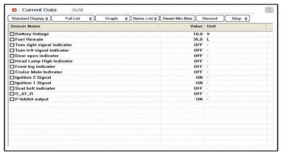Tick the Battery Voltage checkbox
The height and width of the screenshot is (155, 282).
12,34
